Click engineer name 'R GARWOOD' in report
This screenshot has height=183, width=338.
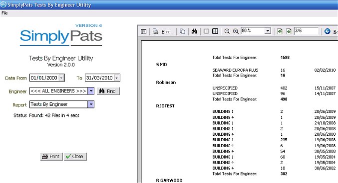tap(169, 181)
